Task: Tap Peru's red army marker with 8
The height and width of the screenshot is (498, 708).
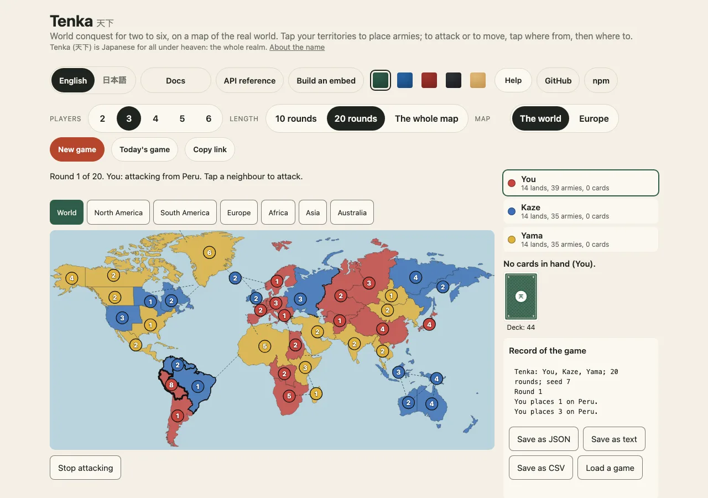Action: coord(171,385)
